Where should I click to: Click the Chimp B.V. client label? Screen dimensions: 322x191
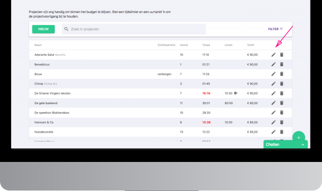click(51, 84)
